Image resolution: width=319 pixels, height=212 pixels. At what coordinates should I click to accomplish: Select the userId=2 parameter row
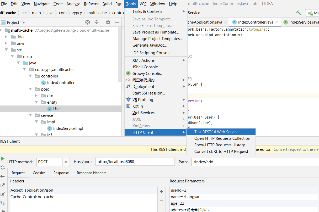tap(244, 190)
